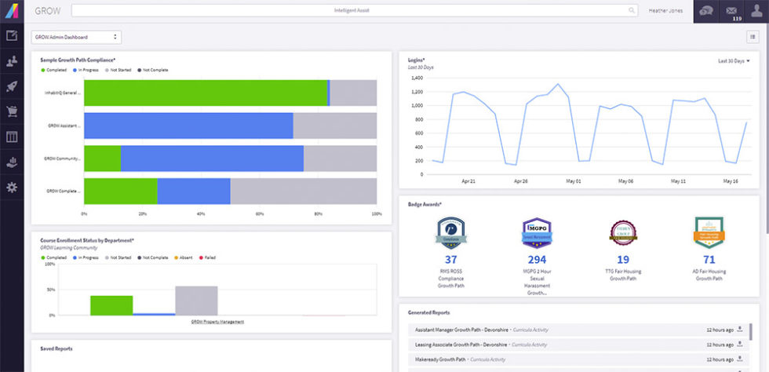Click the MGPG Sexual Harassment badge

(x=537, y=232)
